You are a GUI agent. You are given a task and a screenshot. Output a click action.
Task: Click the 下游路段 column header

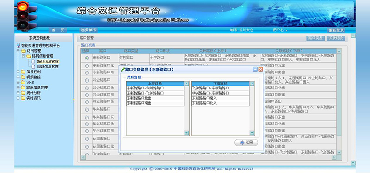click(221, 84)
